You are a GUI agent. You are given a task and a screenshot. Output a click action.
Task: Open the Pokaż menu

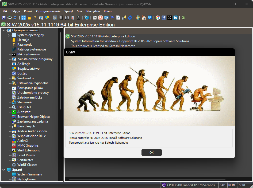click(28, 11)
